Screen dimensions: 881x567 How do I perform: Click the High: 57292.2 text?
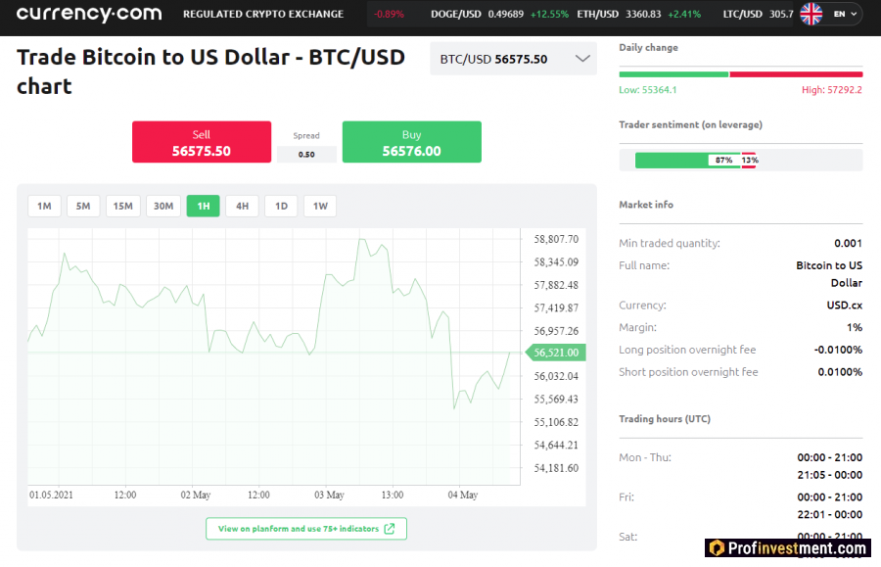pos(831,90)
